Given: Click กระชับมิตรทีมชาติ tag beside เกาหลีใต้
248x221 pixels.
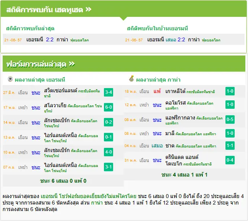Looking at the screenshot, I should click(201, 92).
